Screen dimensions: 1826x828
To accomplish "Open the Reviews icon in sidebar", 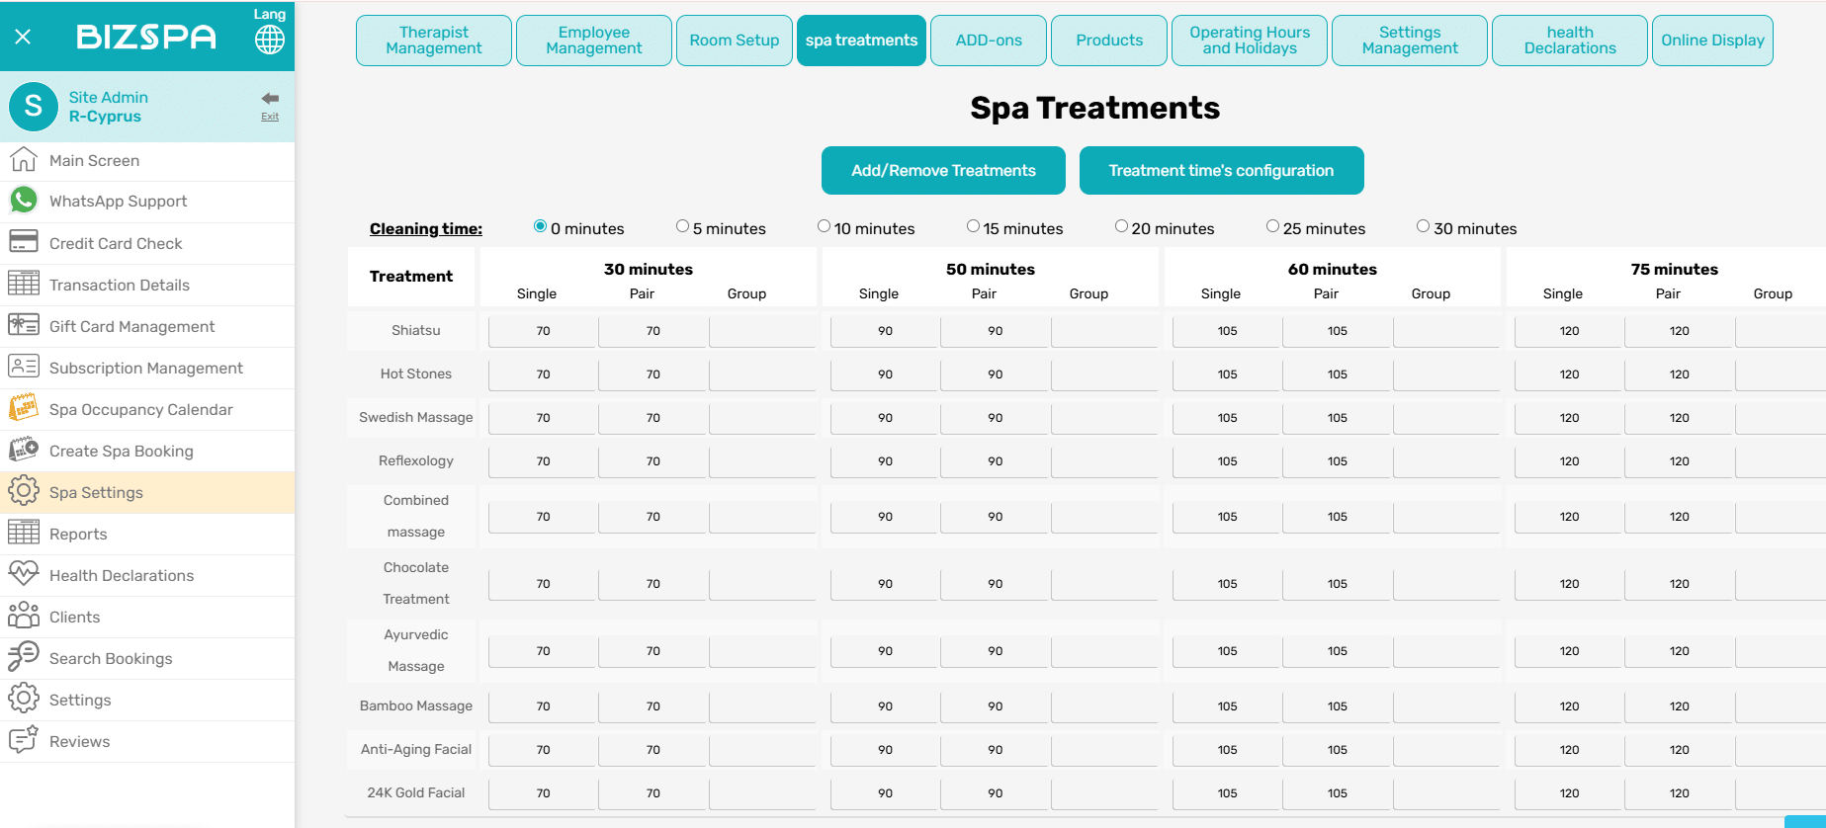I will click(x=24, y=740).
